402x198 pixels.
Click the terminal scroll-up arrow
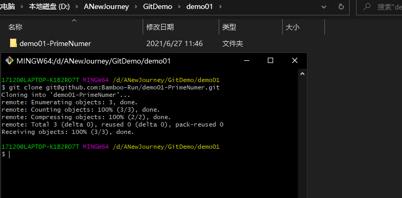[302, 74]
